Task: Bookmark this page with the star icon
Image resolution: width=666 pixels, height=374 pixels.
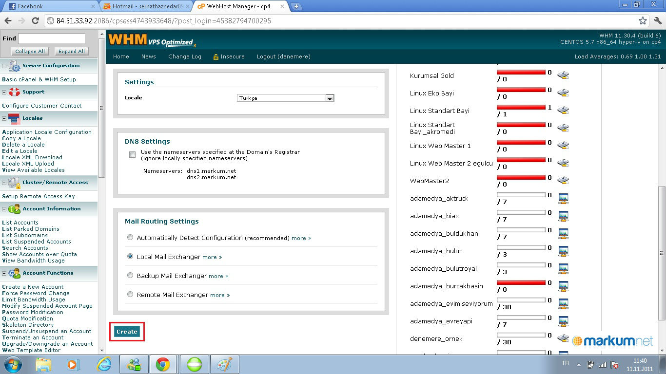Action: pyautogui.click(x=643, y=21)
